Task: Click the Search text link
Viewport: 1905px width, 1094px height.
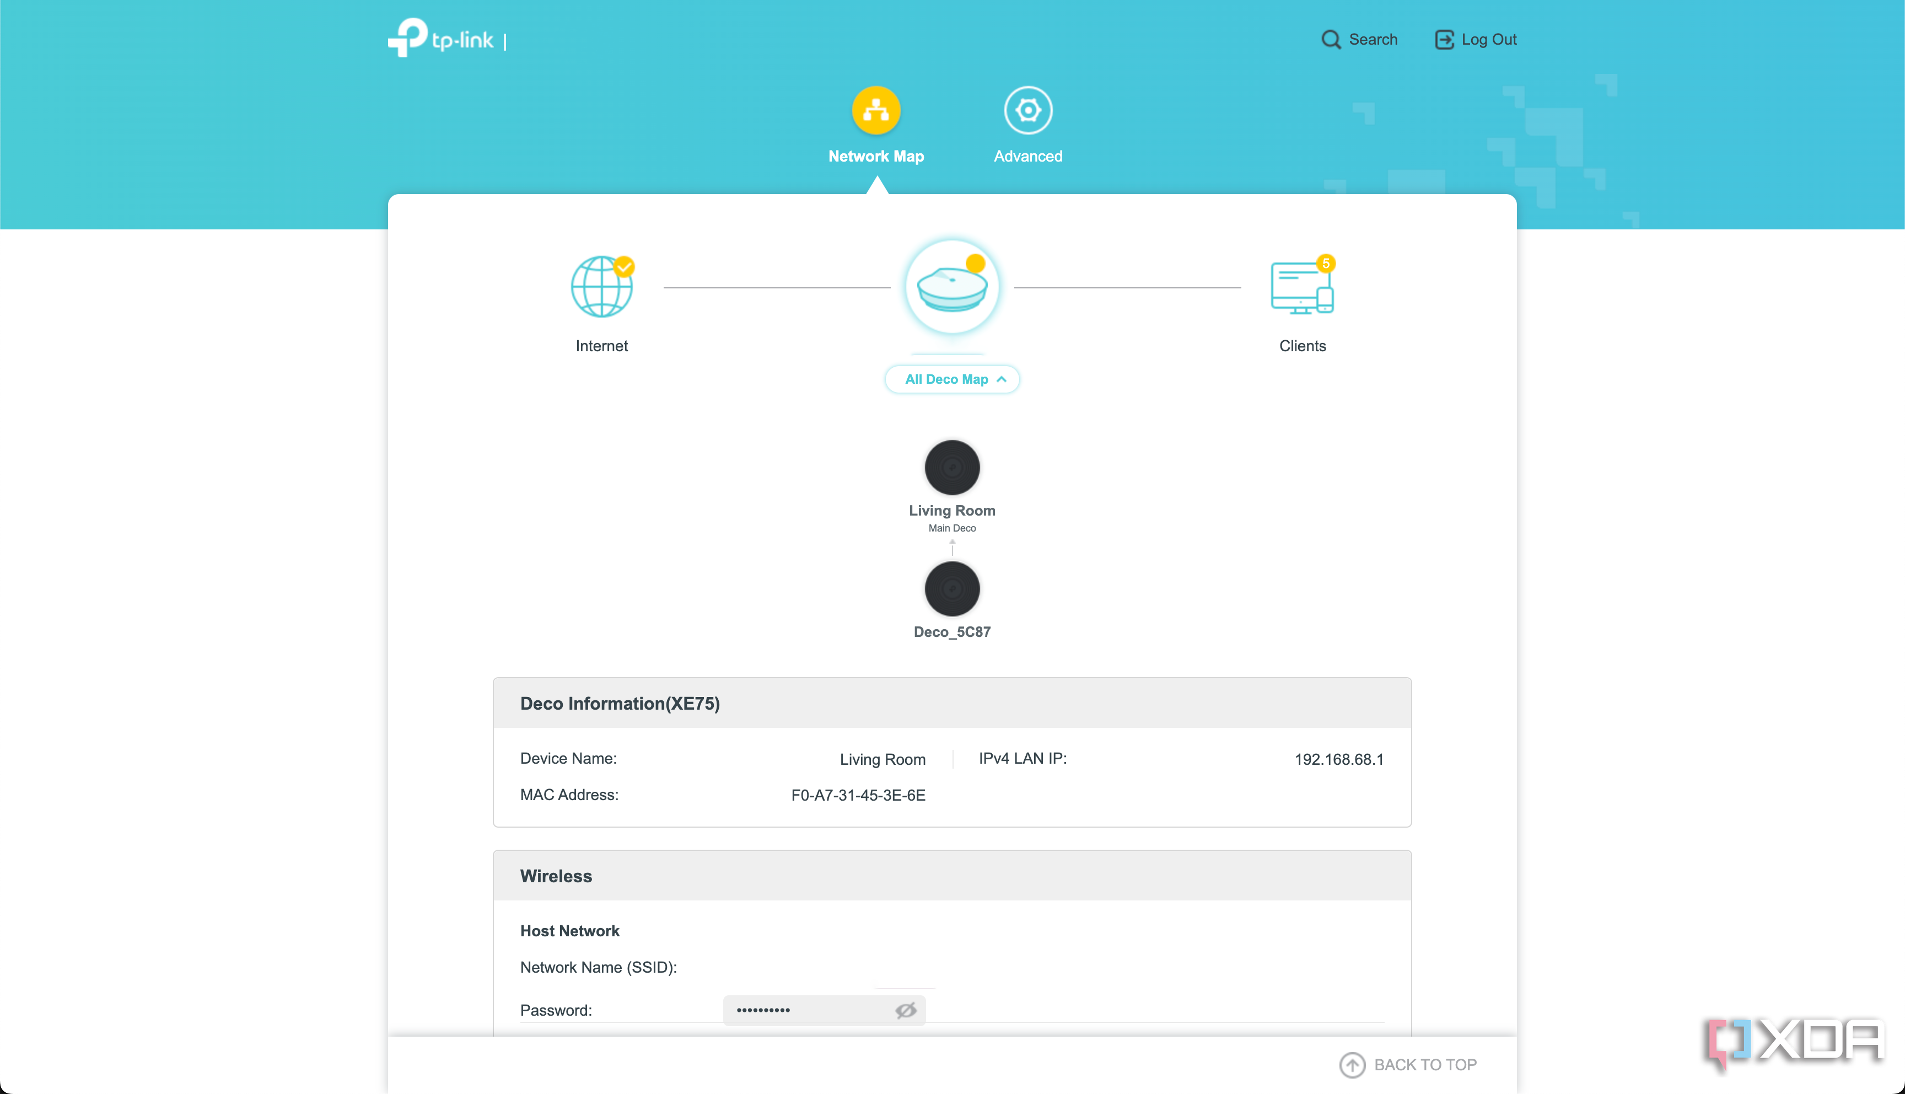Action: pyautogui.click(x=1373, y=40)
